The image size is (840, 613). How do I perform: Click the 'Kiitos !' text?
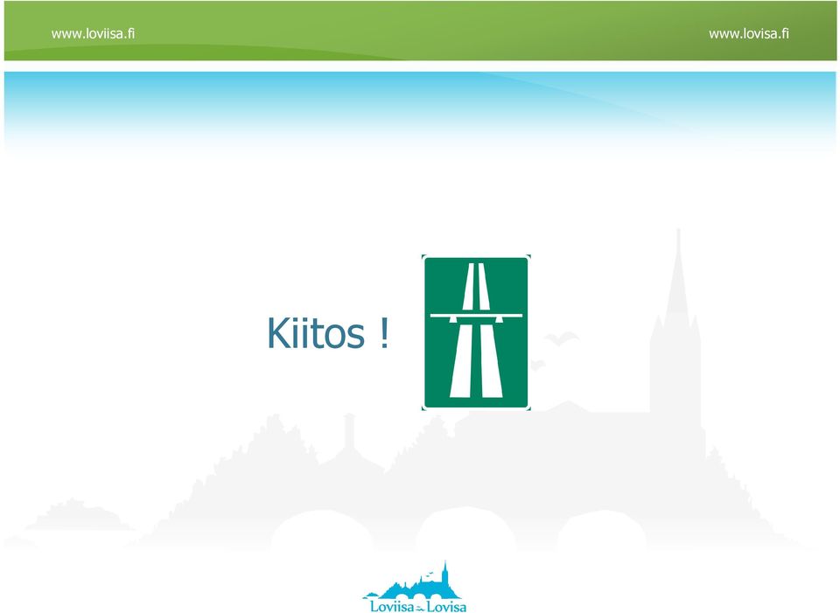(328, 333)
